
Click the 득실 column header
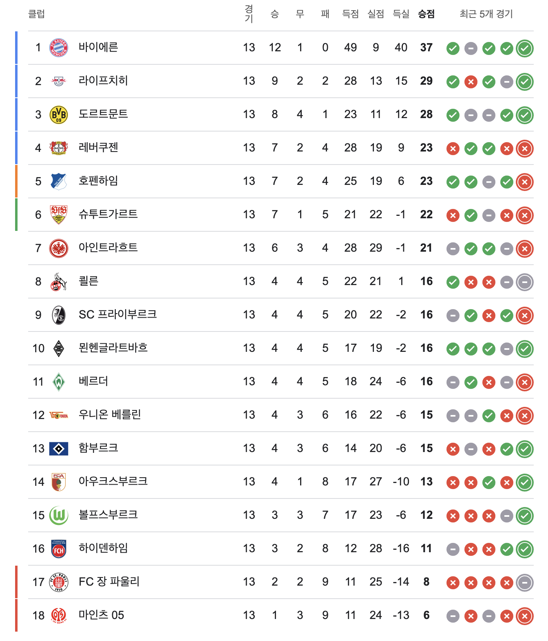coord(401,14)
